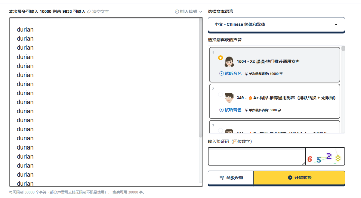This screenshot has width=361, height=198.
Task: Click the first durian line
Action: (x=25, y=30)
